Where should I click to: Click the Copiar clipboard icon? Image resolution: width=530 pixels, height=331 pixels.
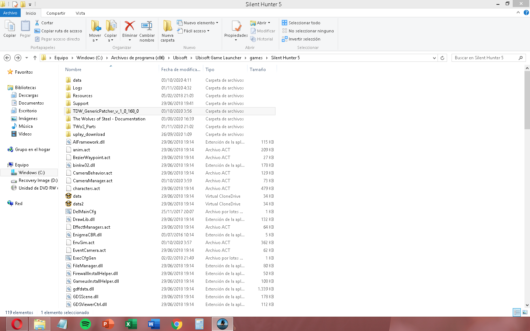(10, 26)
